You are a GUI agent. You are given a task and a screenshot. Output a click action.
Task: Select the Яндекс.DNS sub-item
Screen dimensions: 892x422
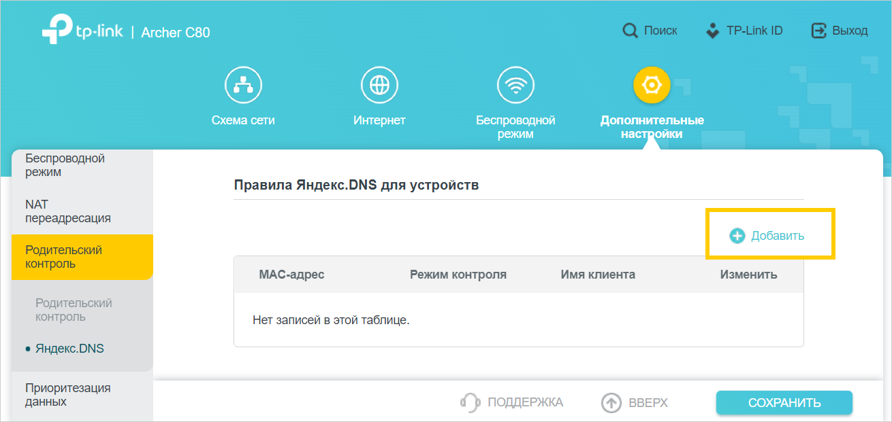pyautogui.click(x=69, y=349)
